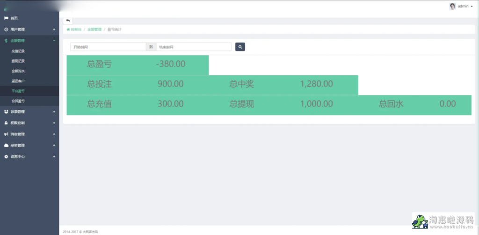Click the 金额管理 breadcrumb link
The height and width of the screenshot is (235, 479).
[94, 29]
